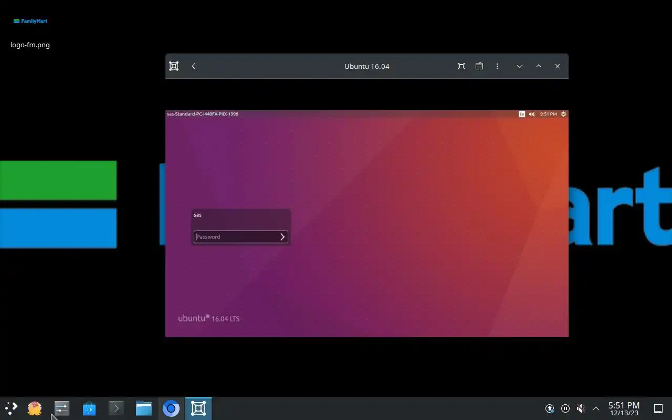Click the ubuntu 16.04 LTS logo text
The image size is (672, 420).
[209, 318]
